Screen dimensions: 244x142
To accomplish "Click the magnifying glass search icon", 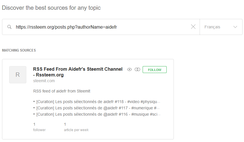I will (x=9, y=27).
